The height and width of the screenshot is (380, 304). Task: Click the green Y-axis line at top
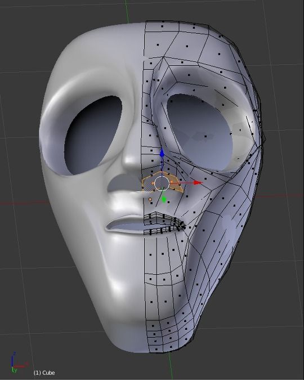coord(127,11)
